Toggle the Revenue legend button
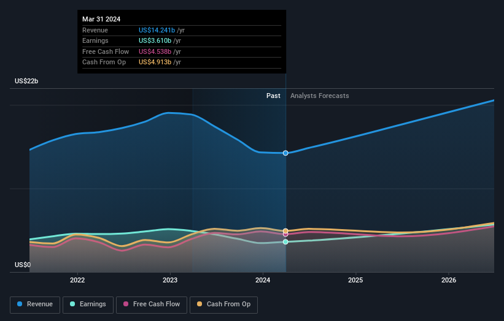The width and height of the screenshot is (504, 321). (35, 304)
